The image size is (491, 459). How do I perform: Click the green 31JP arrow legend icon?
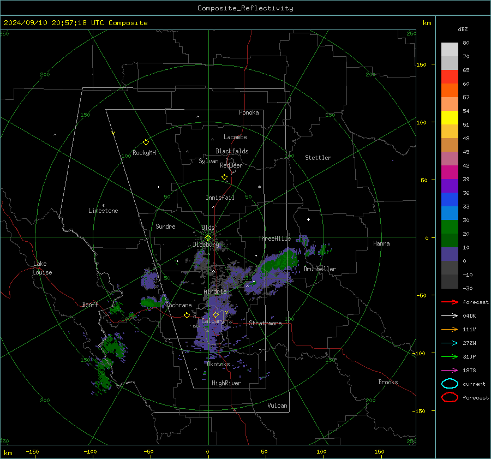(x=450, y=356)
